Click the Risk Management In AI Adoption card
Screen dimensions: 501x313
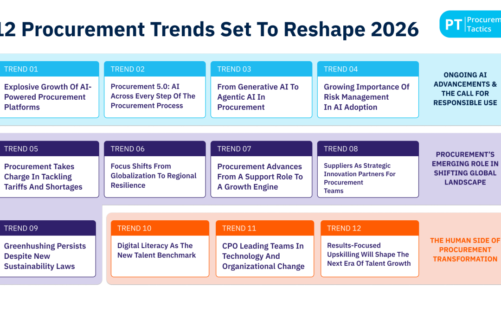(x=367, y=97)
